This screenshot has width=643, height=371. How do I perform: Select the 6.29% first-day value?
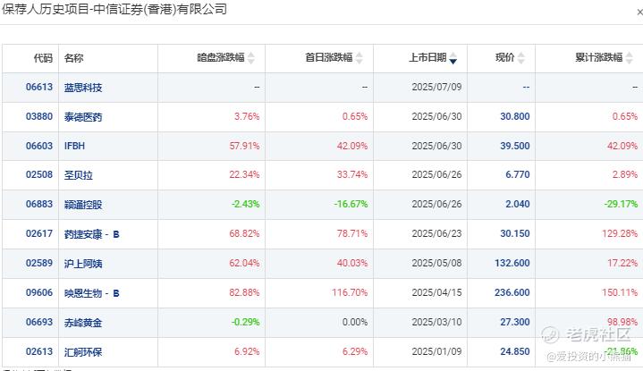click(355, 351)
